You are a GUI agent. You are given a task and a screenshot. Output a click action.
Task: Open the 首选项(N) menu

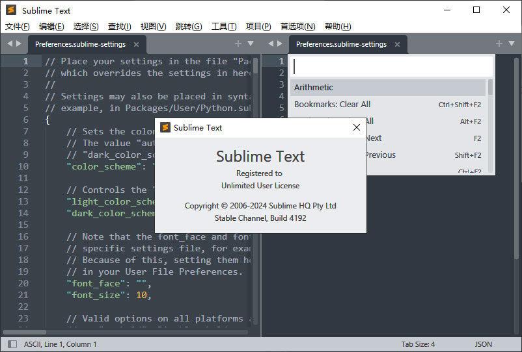click(297, 26)
